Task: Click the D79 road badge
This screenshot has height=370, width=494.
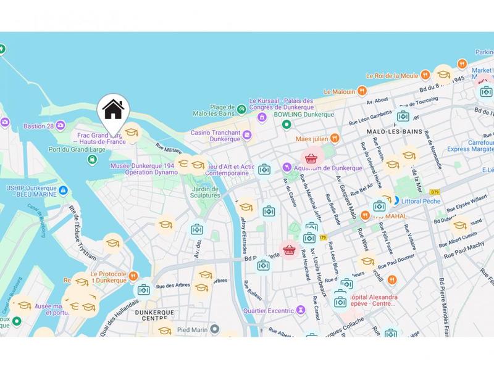Action: tap(435, 192)
